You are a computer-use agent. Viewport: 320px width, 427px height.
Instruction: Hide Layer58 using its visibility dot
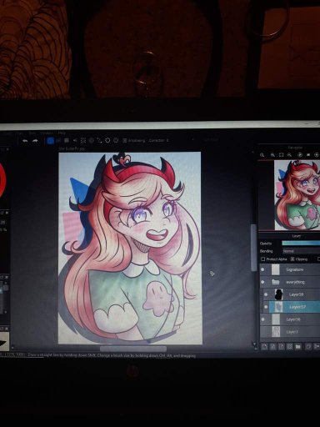(266, 294)
